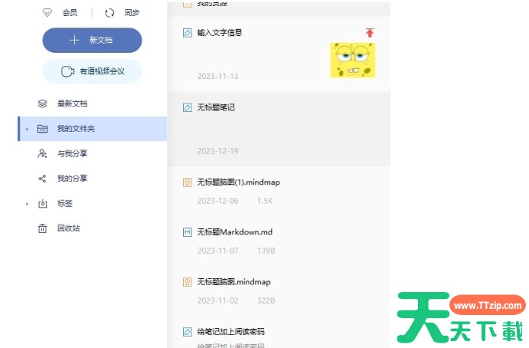Click the 无标题Markdown.md file icon
The height and width of the screenshot is (348, 529).
tap(187, 231)
